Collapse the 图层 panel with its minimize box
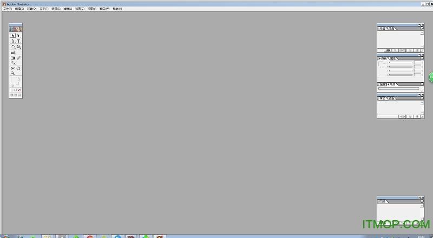Image resolution: width=433 pixels, height=238 pixels. coord(419,197)
